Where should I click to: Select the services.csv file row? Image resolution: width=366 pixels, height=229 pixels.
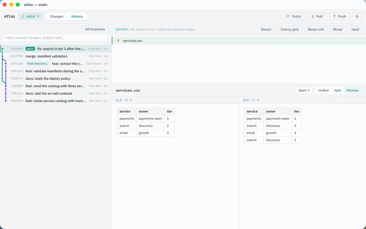coord(239,41)
